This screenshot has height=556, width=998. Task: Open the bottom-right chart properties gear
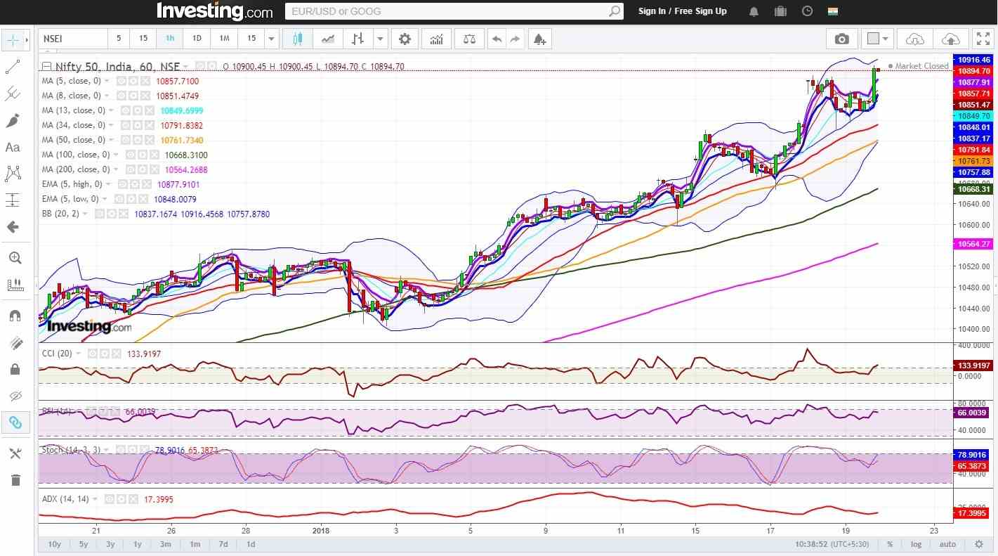979,544
